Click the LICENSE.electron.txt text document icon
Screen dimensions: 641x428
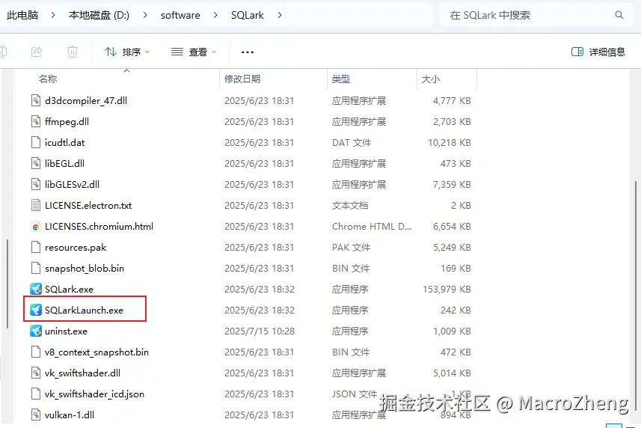click(x=36, y=205)
